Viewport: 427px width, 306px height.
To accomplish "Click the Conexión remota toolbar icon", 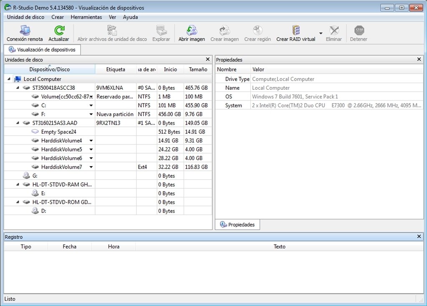I will click(x=25, y=30).
